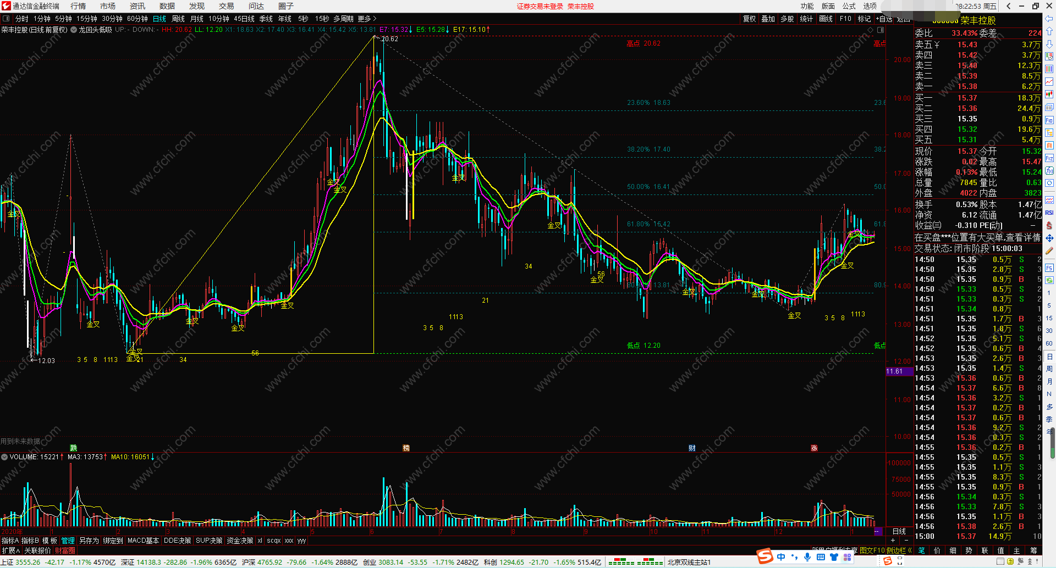Screen dimensions: 1056x568
Task: Click the red dollar sign icon in sidebar
Action: tap(1049, 225)
